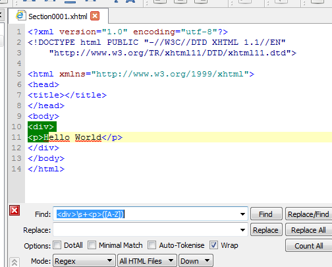Collapse find options with double-chevron icon
Screen dimensions: 332x267
(14, 262)
